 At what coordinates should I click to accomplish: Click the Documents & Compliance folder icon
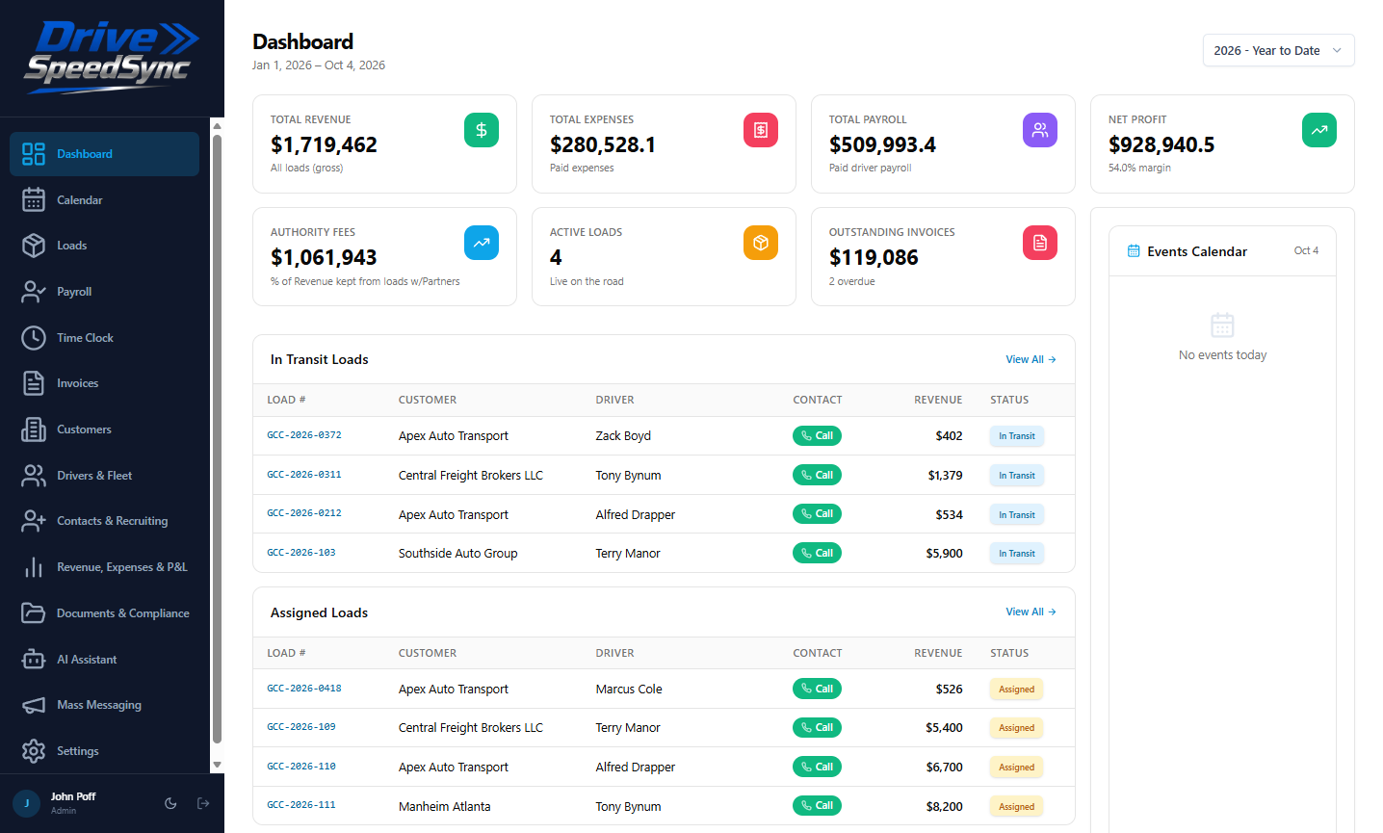tap(34, 613)
